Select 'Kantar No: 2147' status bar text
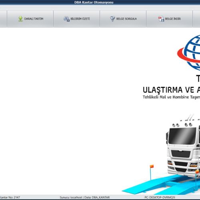The image size is (200, 200). [10, 197]
